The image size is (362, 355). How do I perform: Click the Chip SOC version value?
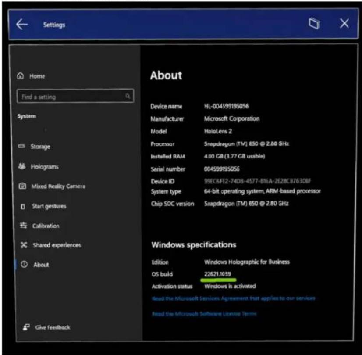click(246, 203)
